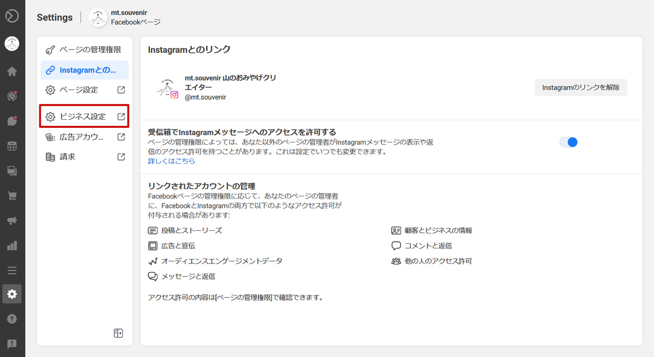The image size is (654, 357).
Task: Click the Settings heading text
Action: pyautogui.click(x=55, y=17)
